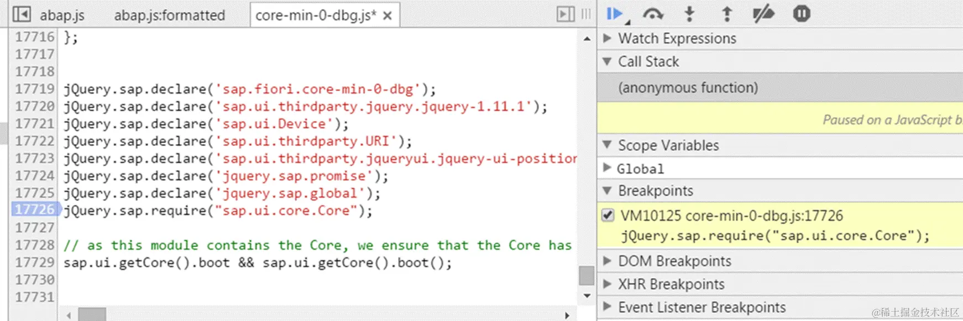Expand XHR Breakpoints section
The height and width of the screenshot is (321, 963).
607,284
